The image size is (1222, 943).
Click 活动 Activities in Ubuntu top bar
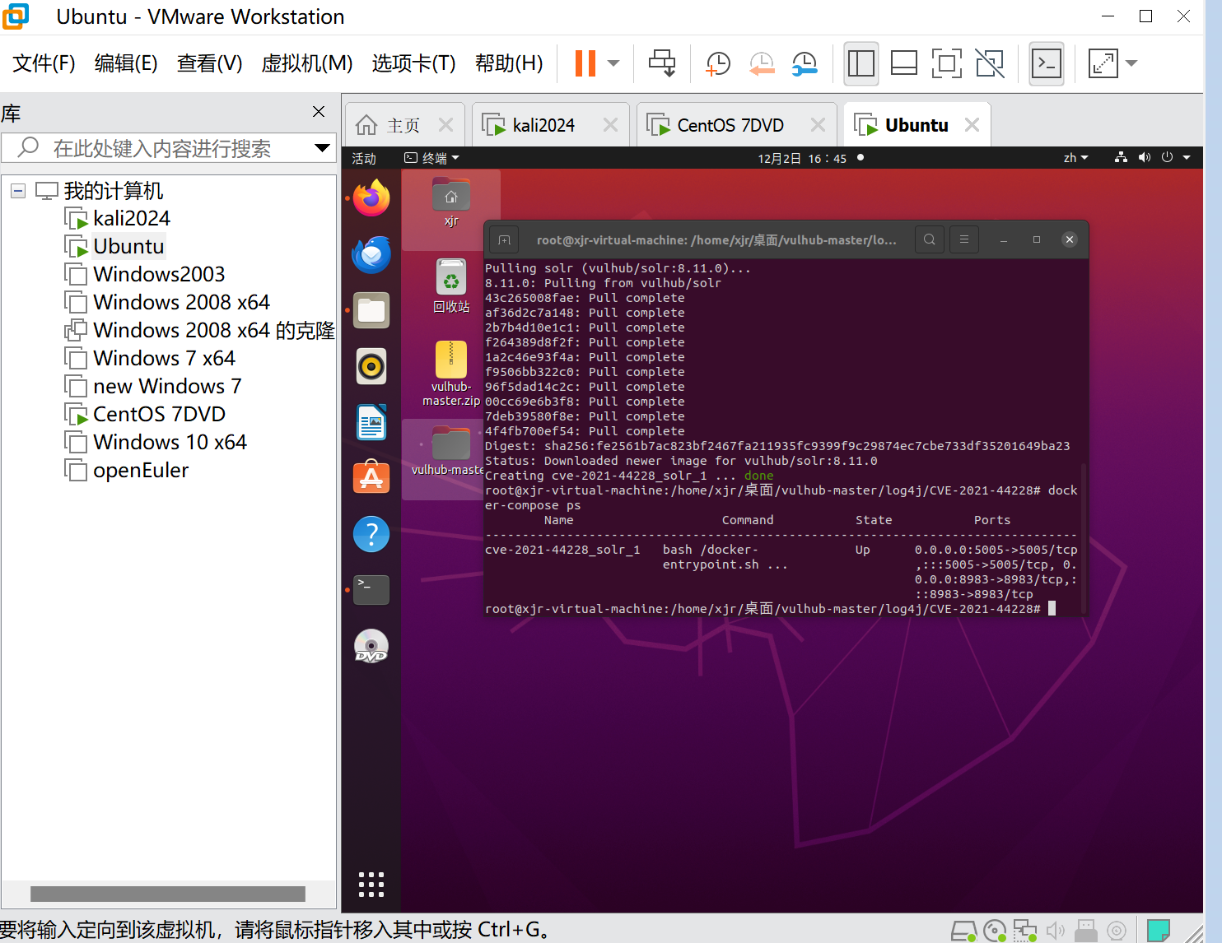point(364,158)
